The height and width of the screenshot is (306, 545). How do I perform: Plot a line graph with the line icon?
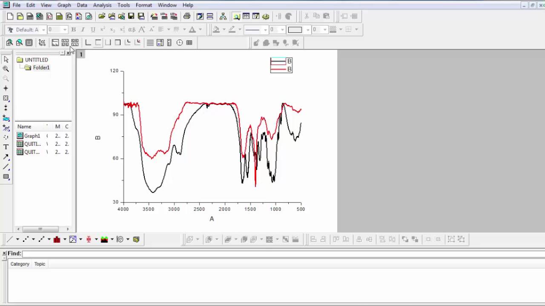(x=10, y=239)
